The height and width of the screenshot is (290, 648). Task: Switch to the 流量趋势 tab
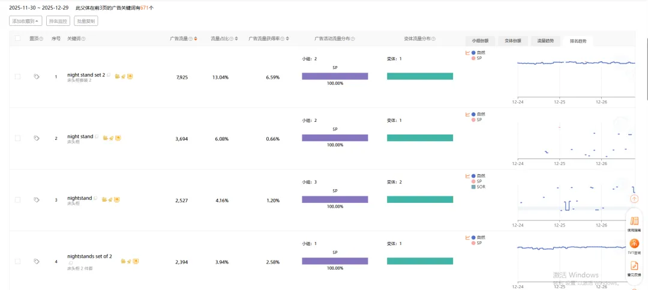coord(545,41)
